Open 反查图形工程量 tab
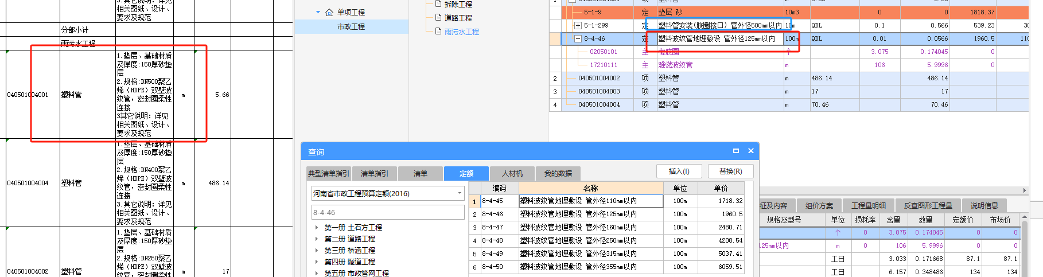Screen dimensions: 1043x277 (928, 205)
